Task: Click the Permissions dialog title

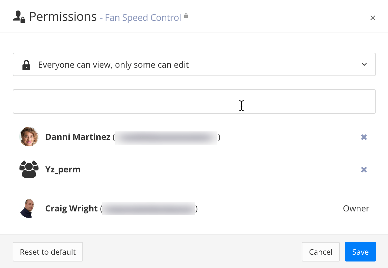Action: (63, 16)
